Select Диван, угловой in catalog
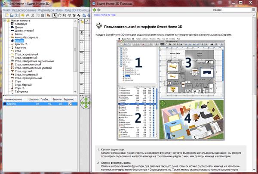The width and height of the screenshot is (258, 174). tap(25, 31)
